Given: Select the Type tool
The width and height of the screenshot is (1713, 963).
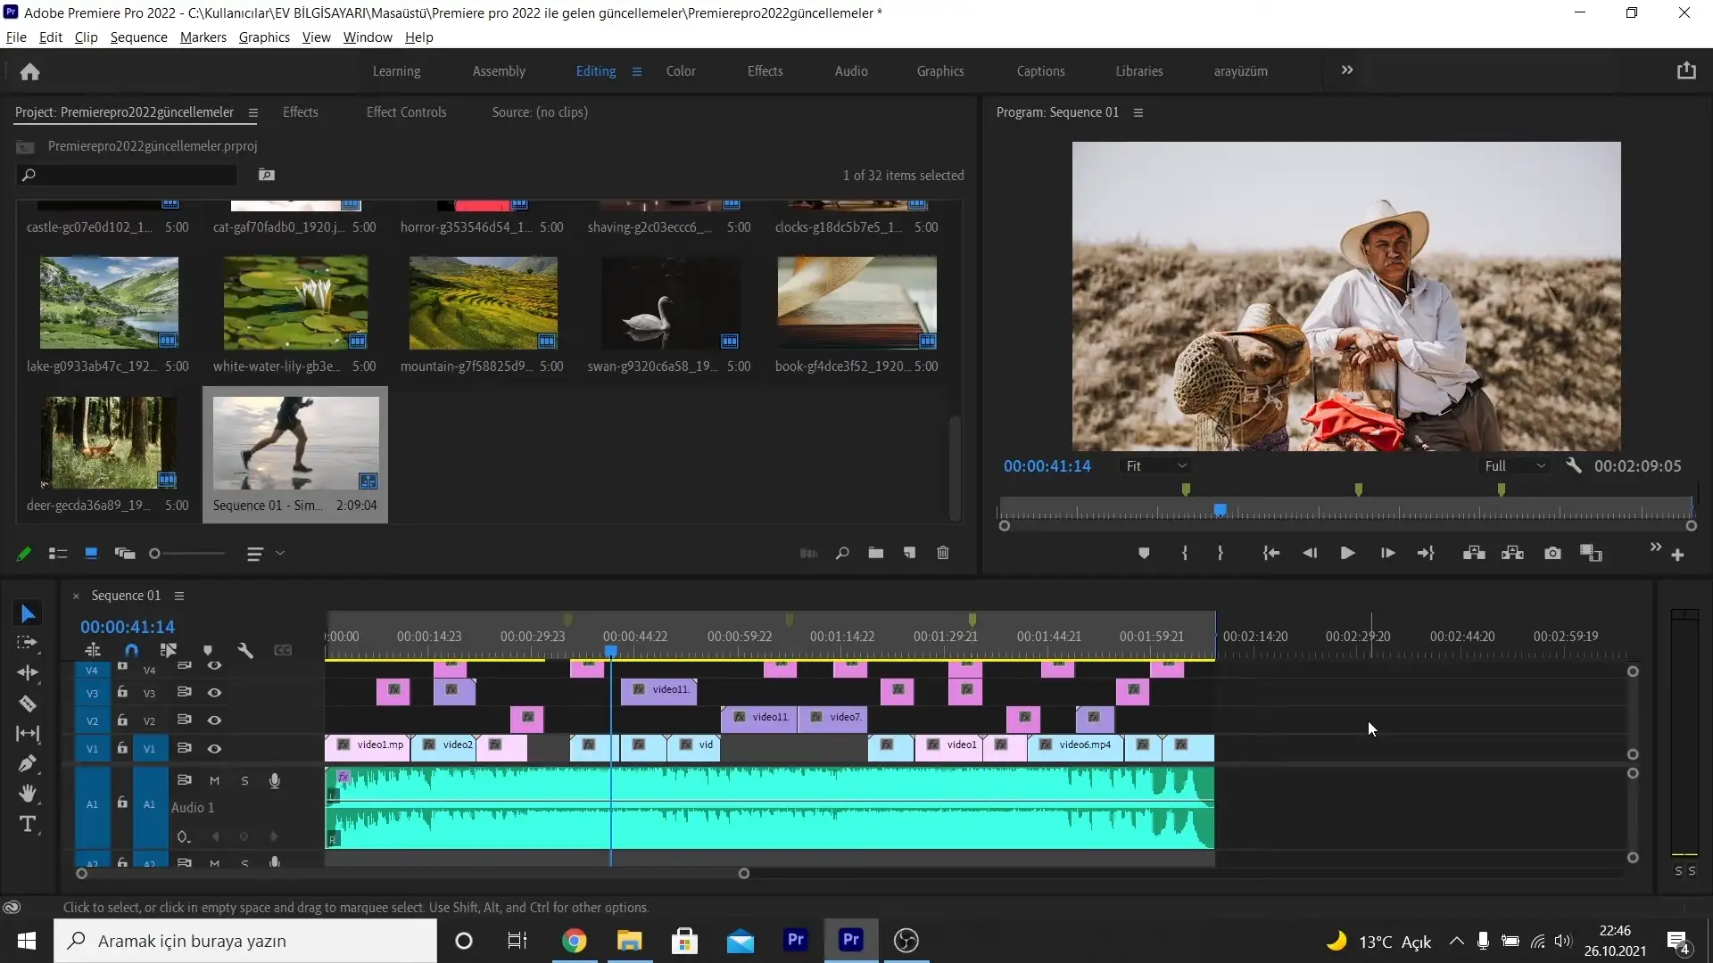Looking at the screenshot, I should pos(28,824).
